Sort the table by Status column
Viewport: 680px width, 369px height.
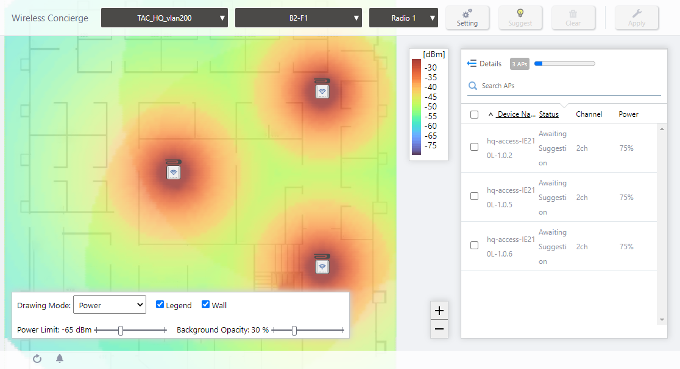tap(548, 114)
